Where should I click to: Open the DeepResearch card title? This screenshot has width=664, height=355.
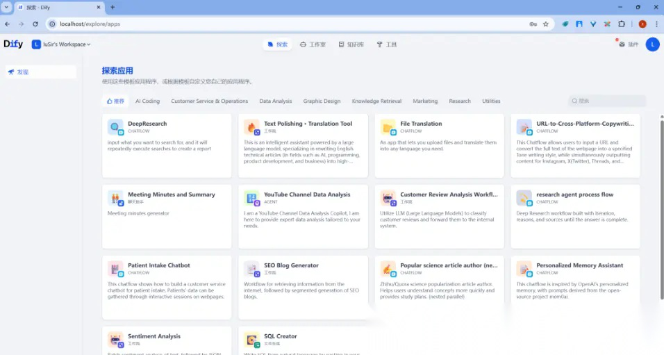tap(147, 124)
